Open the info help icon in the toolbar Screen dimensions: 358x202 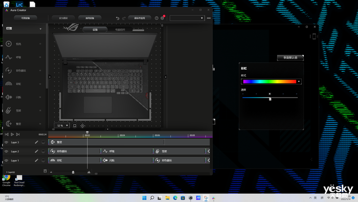click(156, 18)
